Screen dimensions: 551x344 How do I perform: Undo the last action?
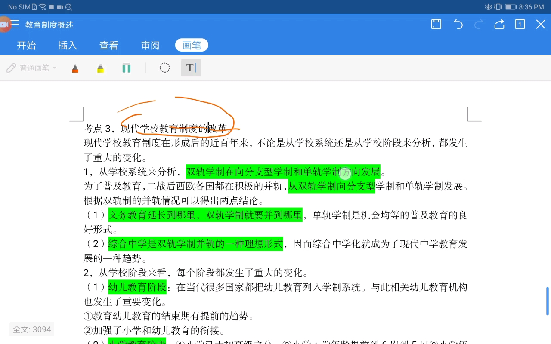pos(458,24)
